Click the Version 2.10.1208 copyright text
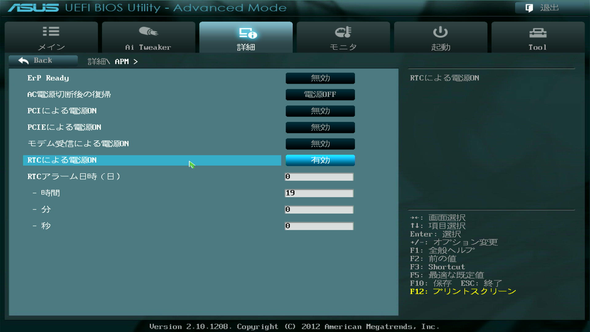This screenshot has height=332, width=590. point(294,326)
